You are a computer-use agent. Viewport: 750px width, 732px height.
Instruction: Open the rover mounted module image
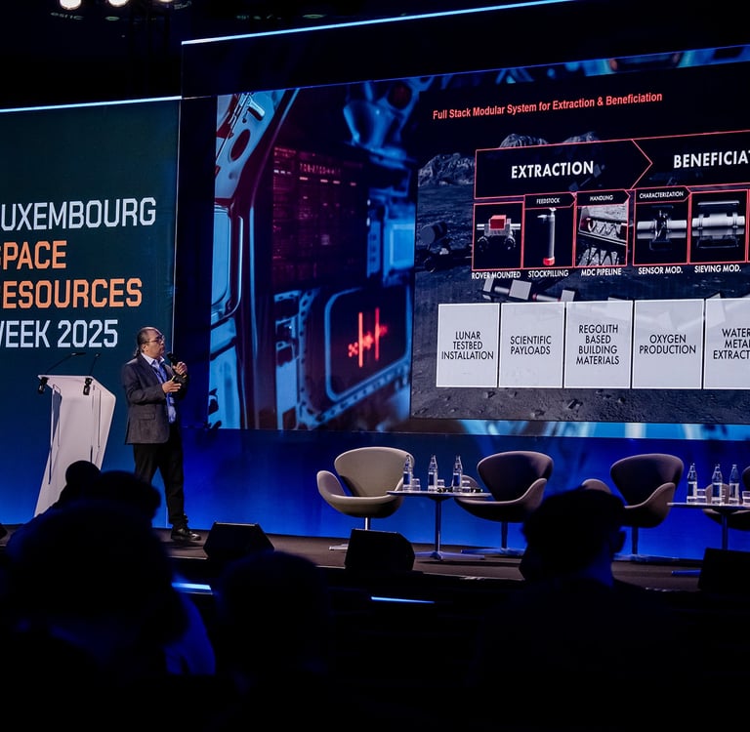497,236
